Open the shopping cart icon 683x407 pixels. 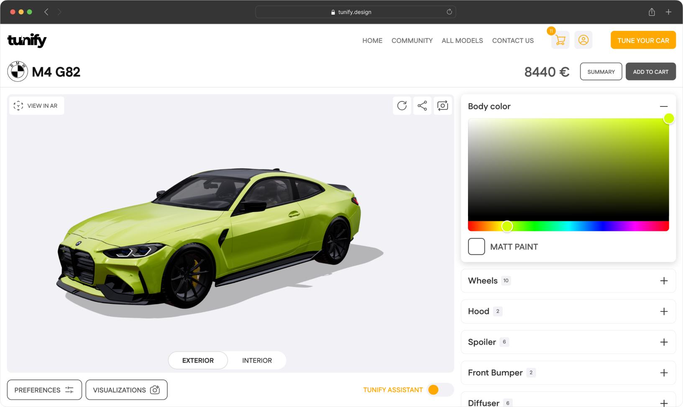pos(560,40)
